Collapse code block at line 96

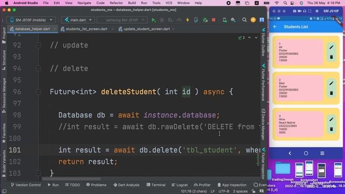point(38,92)
